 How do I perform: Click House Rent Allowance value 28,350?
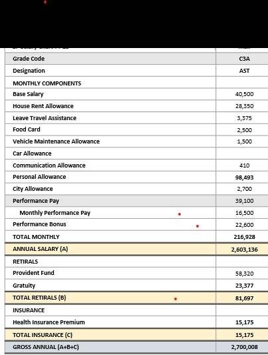[244, 106]
